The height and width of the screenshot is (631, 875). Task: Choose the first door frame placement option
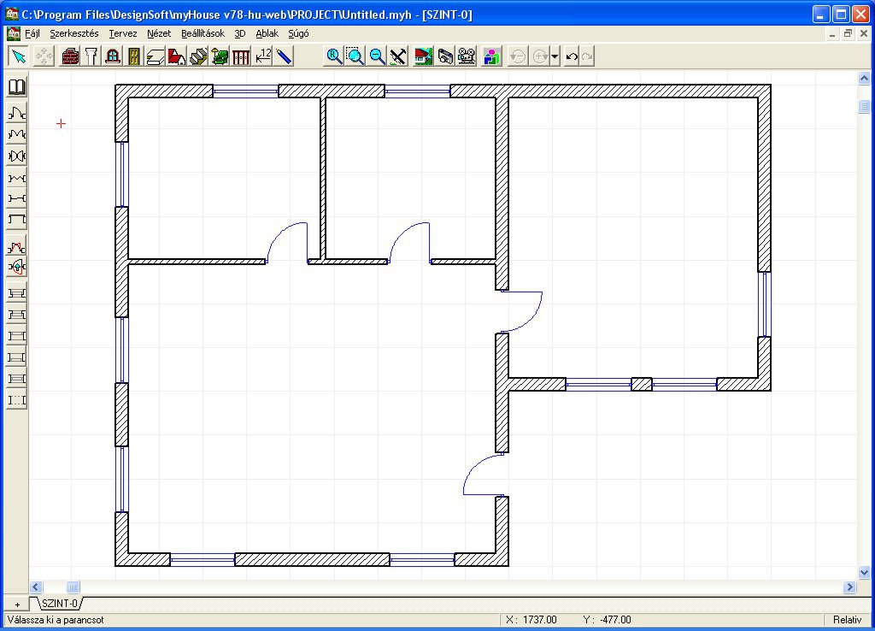point(17,293)
